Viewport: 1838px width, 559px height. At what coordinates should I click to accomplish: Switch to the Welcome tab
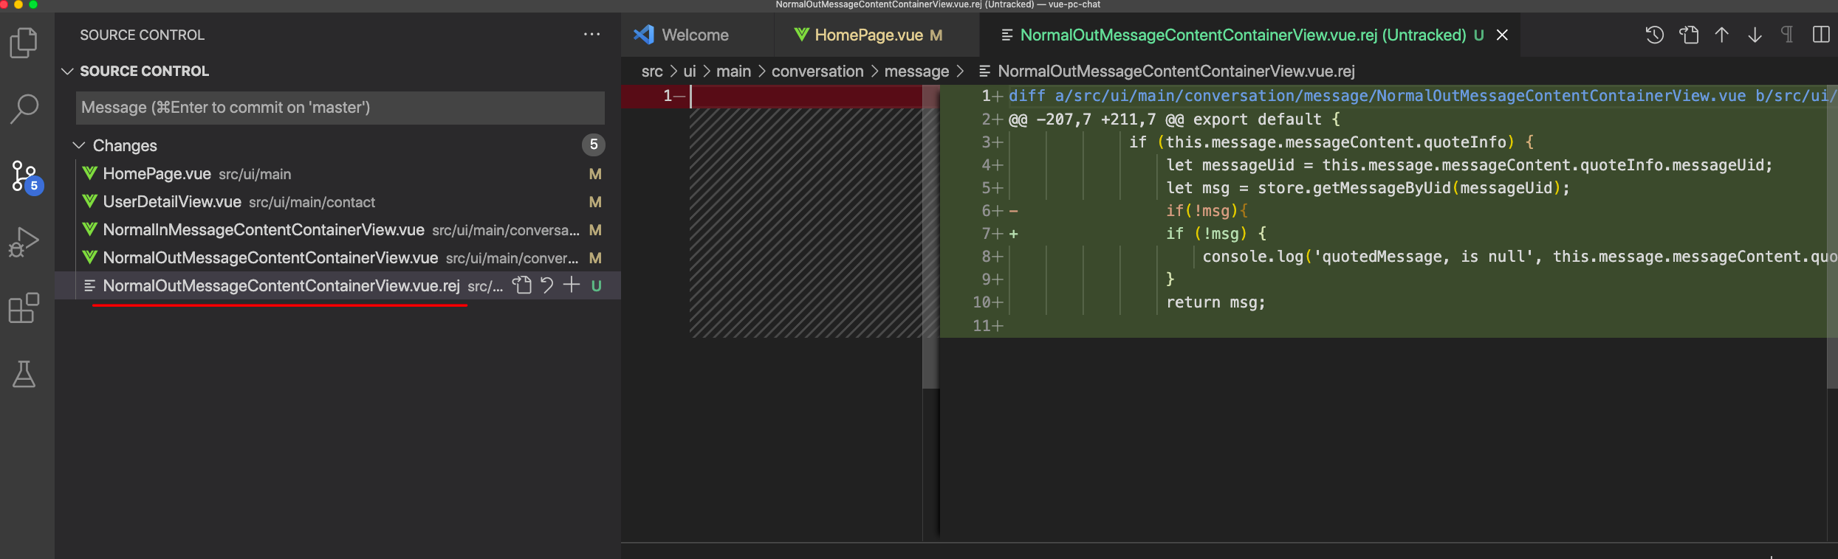(x=696, y=35)
